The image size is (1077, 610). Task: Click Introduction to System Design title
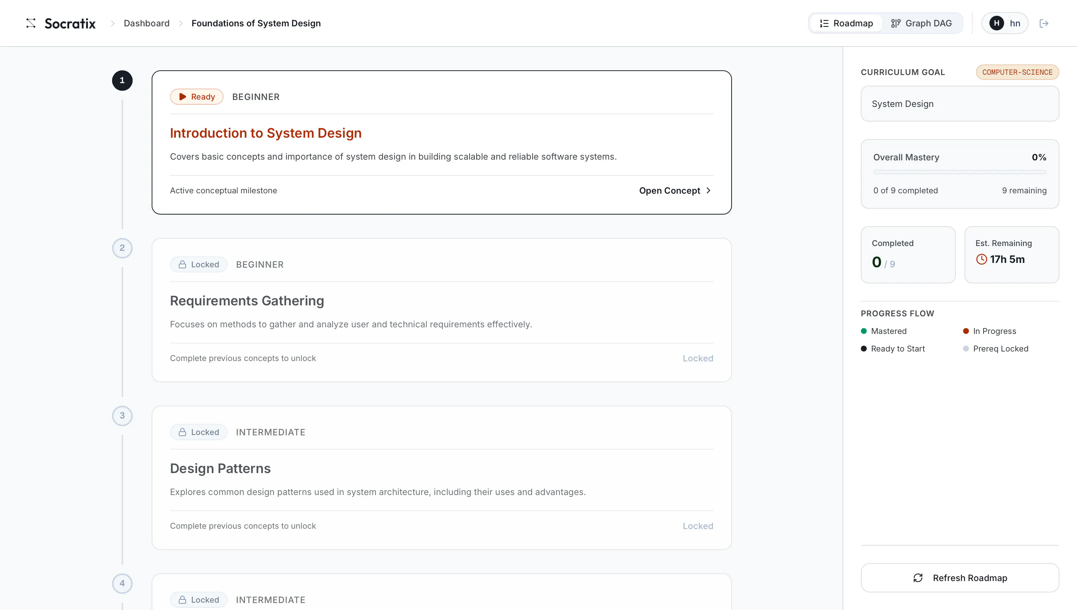pyautogui.click(x=266, y=133)
